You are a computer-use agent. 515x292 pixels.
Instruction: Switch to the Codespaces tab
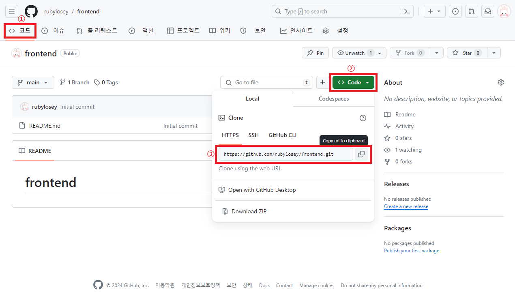point(334,99)
